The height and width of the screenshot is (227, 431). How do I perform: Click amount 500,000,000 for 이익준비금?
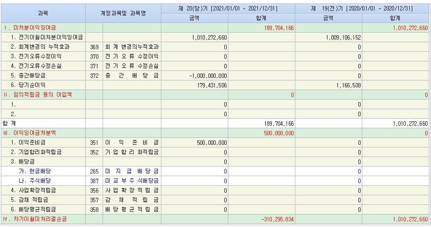pyautogui.click(x=212, y=143)
